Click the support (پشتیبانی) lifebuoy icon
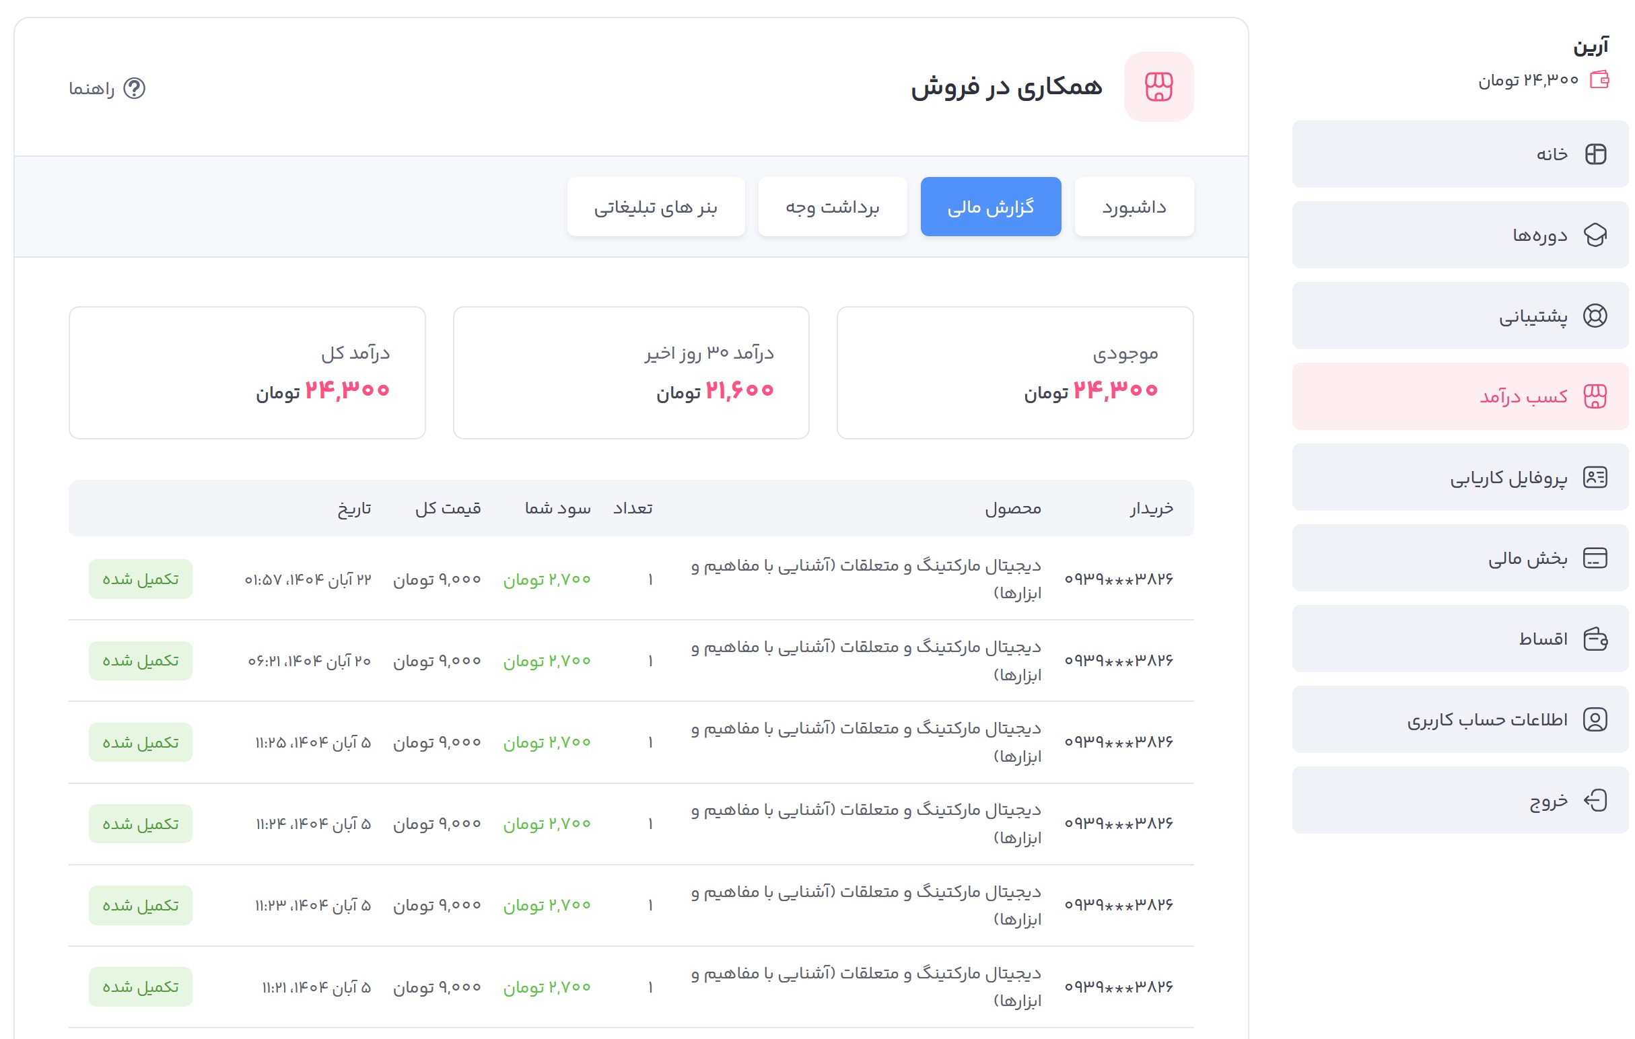Viewport: 1635px width, 1039px height. [x=1595, y=316]
